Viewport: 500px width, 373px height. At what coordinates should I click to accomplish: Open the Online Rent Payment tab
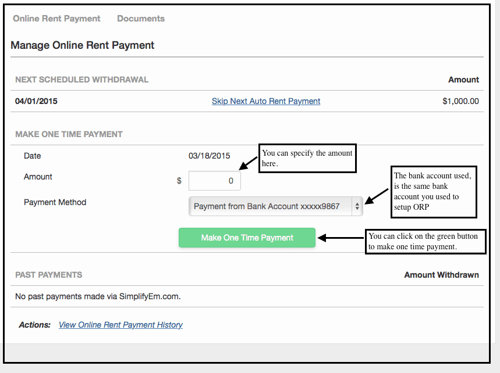(56, 19)
